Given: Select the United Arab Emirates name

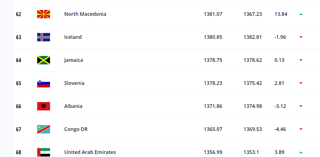Looking at the screenshot, I should pyautogui.click(x=90, y=152).
